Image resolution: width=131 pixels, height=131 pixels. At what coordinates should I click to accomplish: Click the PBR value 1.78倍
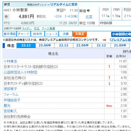[x=116, y=16]
